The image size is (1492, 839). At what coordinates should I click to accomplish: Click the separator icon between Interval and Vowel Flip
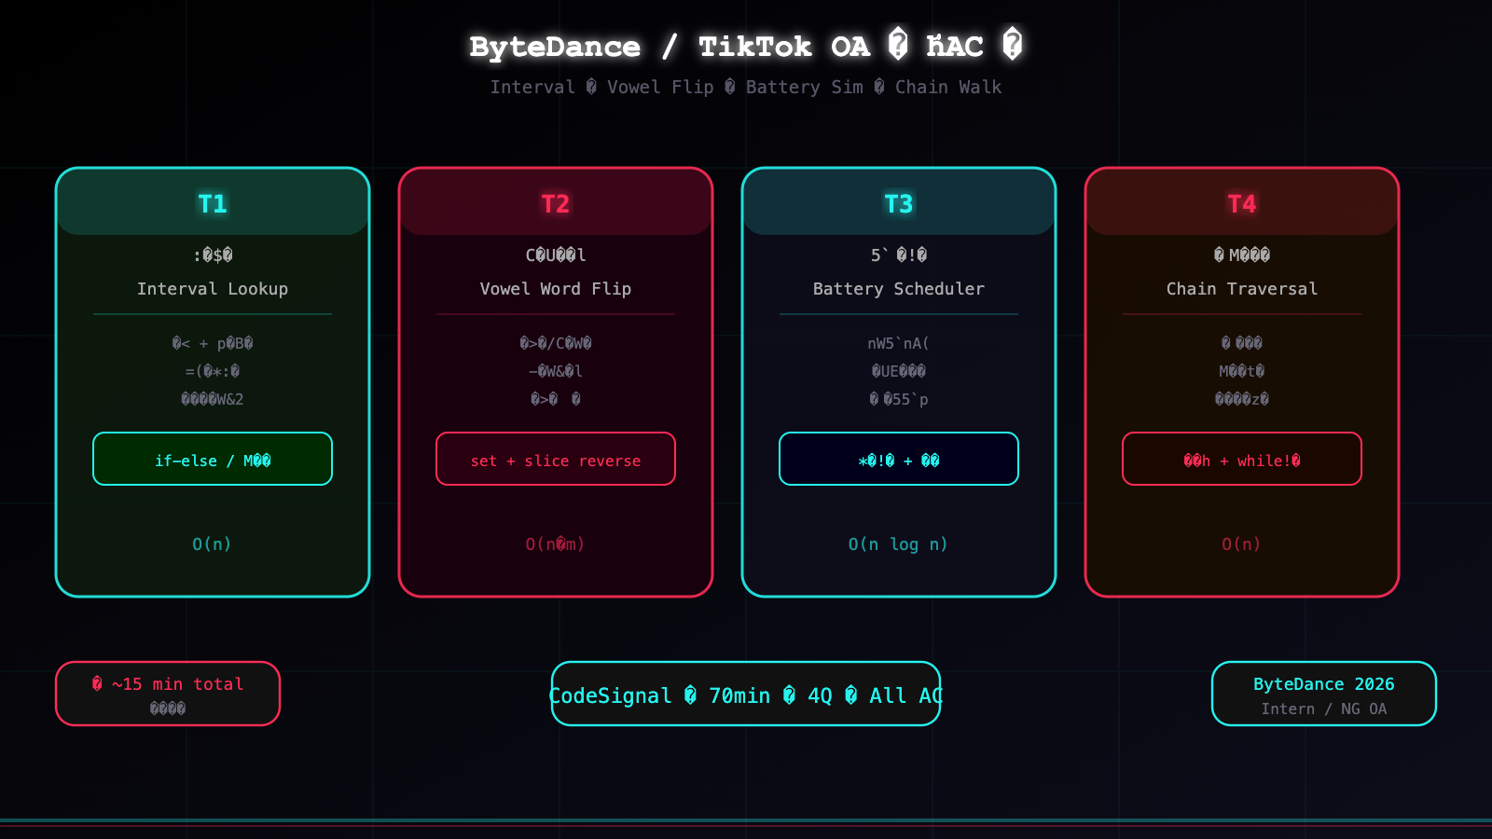[590, 87]
